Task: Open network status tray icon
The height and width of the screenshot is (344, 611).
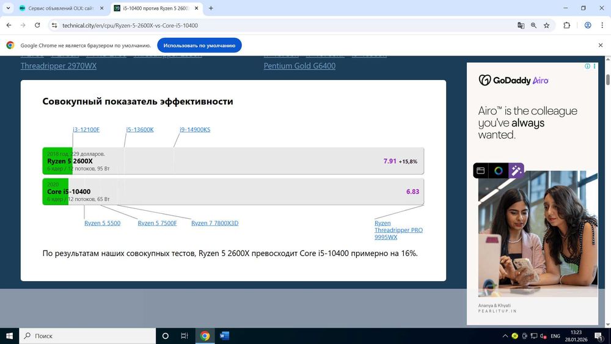Action: click(534, 336)
